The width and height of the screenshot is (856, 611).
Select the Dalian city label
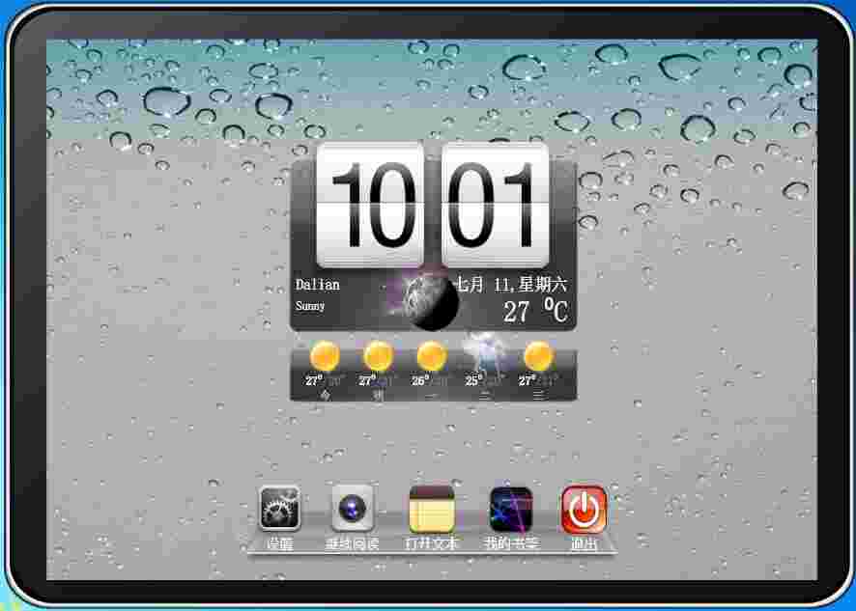pyautogui.click(x=317, y=285)
